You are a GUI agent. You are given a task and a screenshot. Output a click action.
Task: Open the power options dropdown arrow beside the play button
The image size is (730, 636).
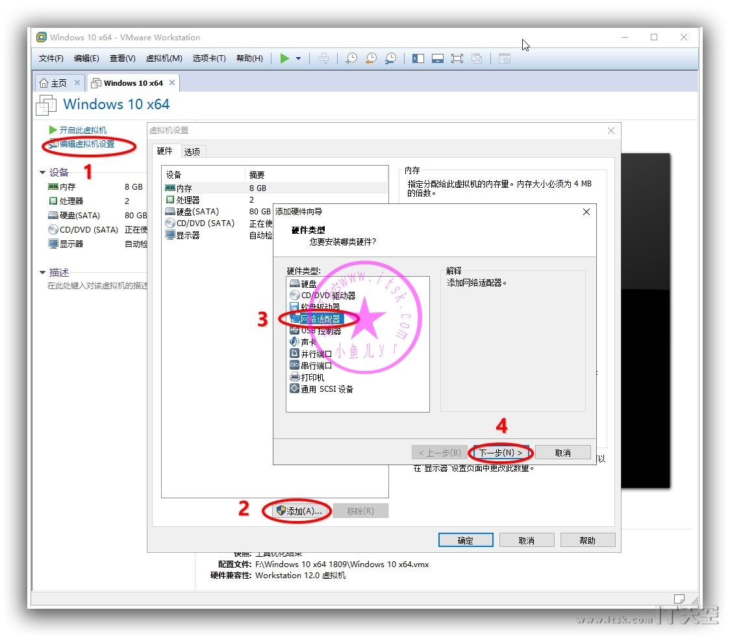[x=298, y=58]
